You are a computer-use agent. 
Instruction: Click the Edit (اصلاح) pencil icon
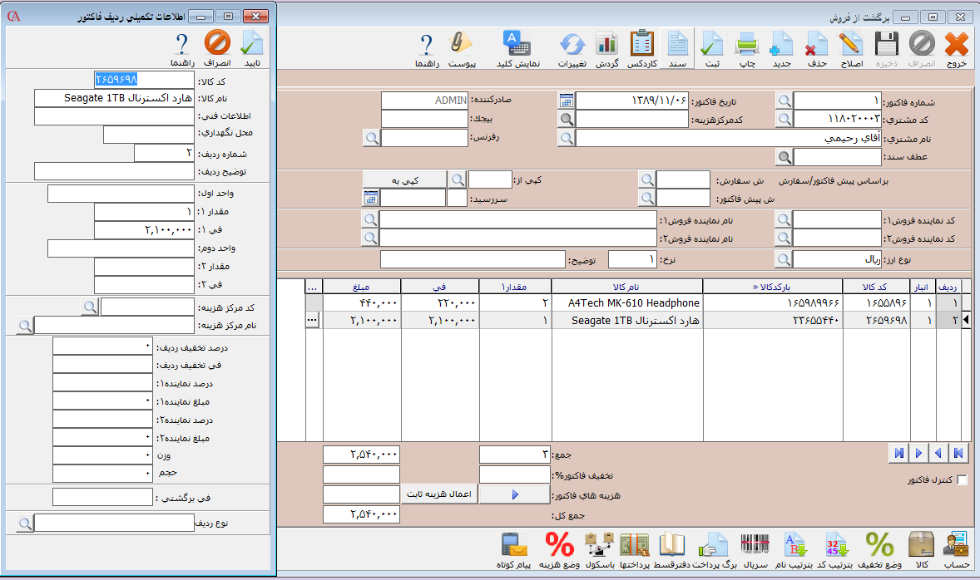pyautogui.click(x=850, y=49)
